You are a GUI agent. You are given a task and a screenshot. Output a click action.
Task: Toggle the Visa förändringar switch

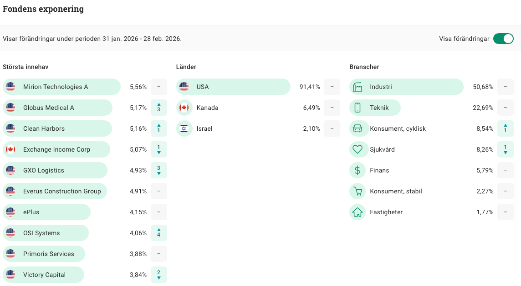pyautogui.click(x=503, y=39)
